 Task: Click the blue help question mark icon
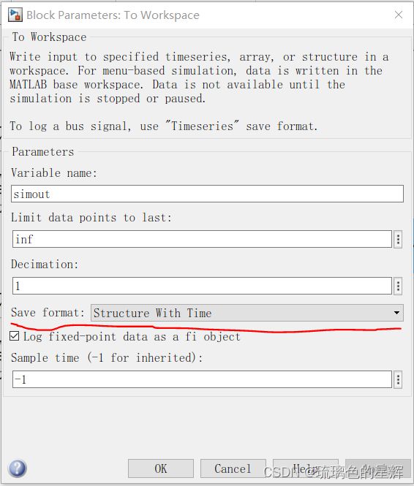[x=18, y=468]
